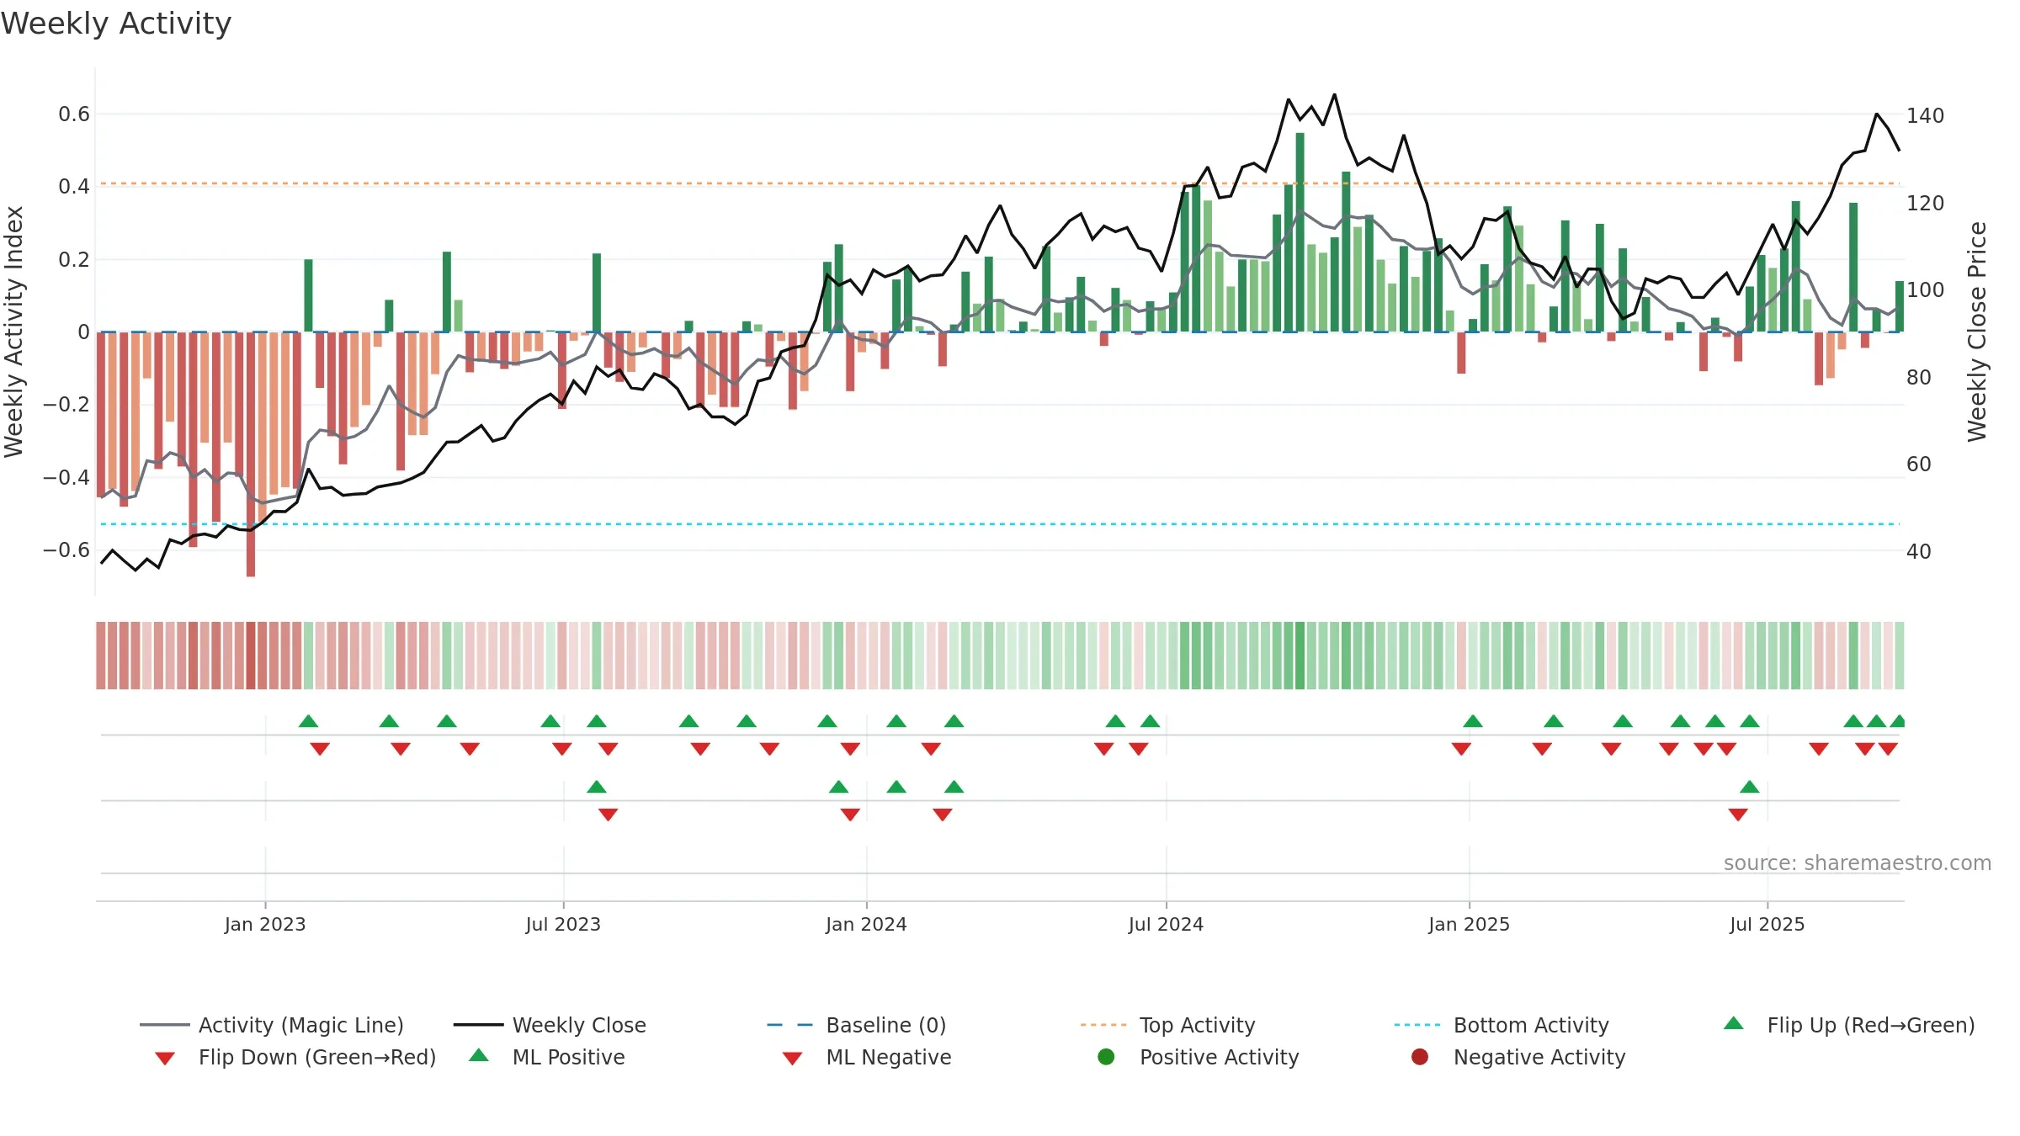Click the Jul 2023 axis label
The height and width of the screenshot is (1136, 2020).
tap(563, 924)
